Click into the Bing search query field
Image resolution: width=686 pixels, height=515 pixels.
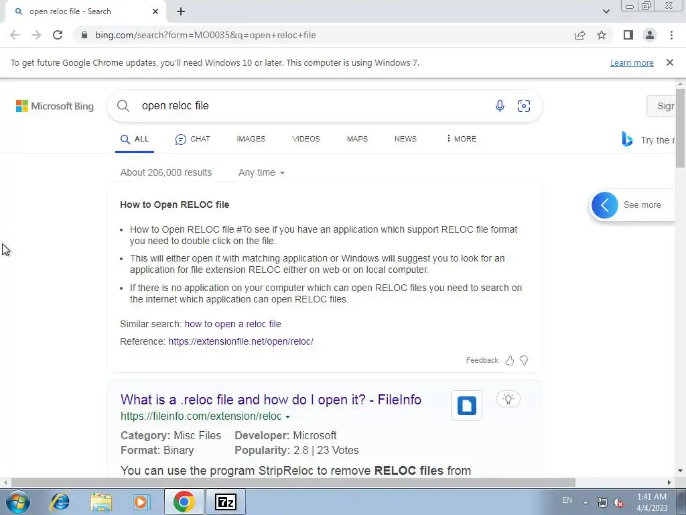click(315, 106)
